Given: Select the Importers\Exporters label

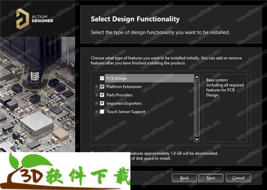Looking at the screenshot, I should pos(124,103).
